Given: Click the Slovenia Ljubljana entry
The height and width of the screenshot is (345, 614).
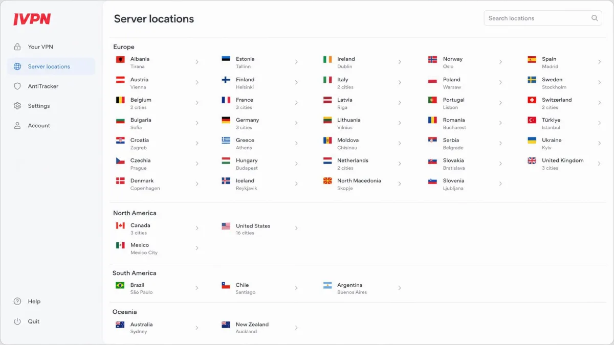Looking at the screenshot, I should click(x=465, y=184).
